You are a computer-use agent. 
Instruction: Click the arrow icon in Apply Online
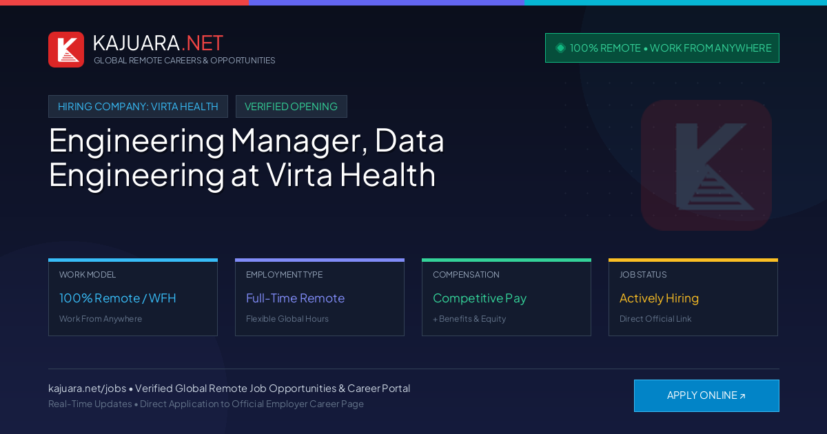(x=742, y=396)
